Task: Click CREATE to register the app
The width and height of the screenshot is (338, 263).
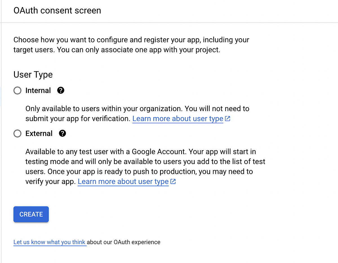Action: pyautogui.click(x=31, y=214)
